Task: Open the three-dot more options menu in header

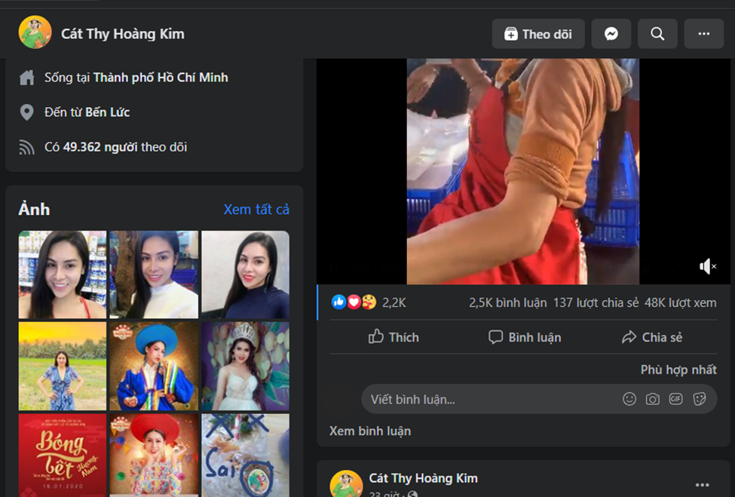Action: (x=703, y=34)
